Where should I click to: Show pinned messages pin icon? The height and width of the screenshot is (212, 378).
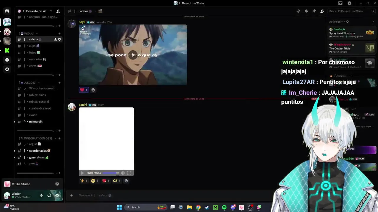[x=314, y=11]
